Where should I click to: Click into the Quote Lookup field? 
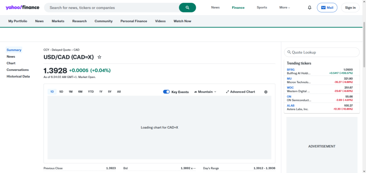pyautogui.click(x=323, y=52)
